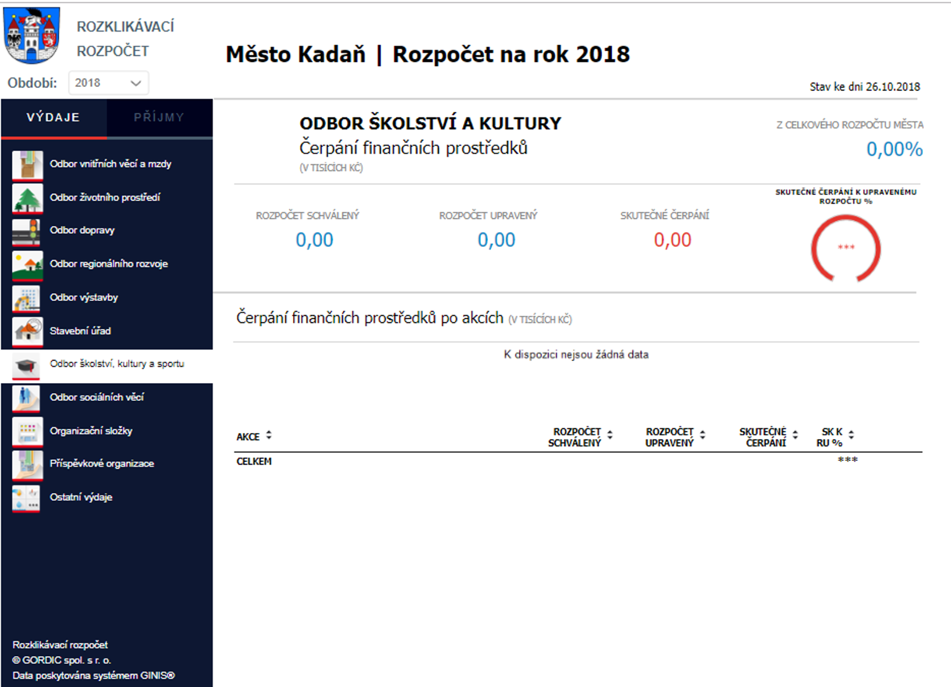This screenshot has height=687, width=951.
Task: Click the Kadaň city coat of arms logo
Action: click(x=32, y=36)
